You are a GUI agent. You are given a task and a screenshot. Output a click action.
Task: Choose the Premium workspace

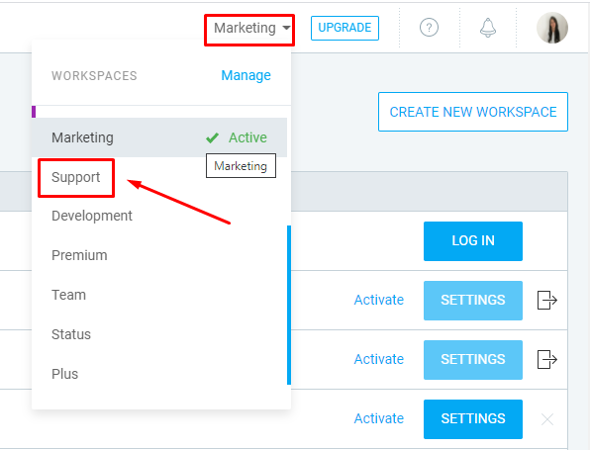point(79,255)
